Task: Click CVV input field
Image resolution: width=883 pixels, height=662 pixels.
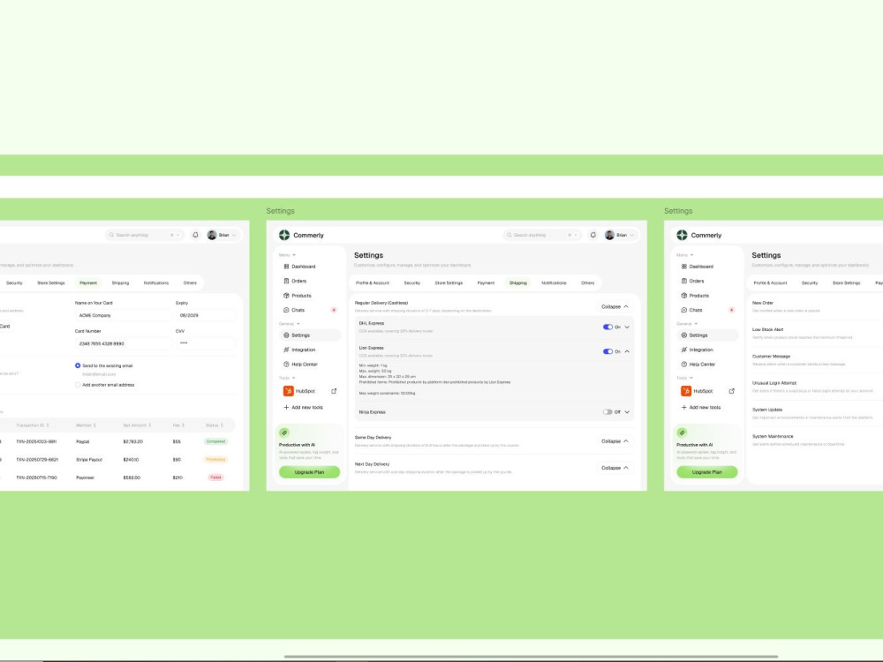Action: point(205,343)
